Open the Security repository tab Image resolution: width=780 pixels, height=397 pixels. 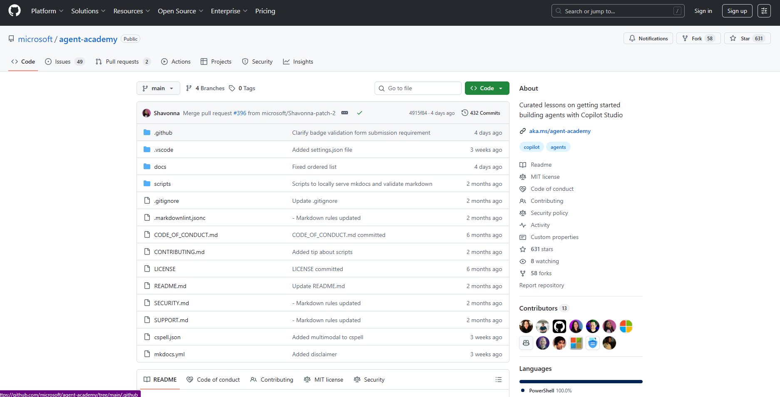coord(257,62)
